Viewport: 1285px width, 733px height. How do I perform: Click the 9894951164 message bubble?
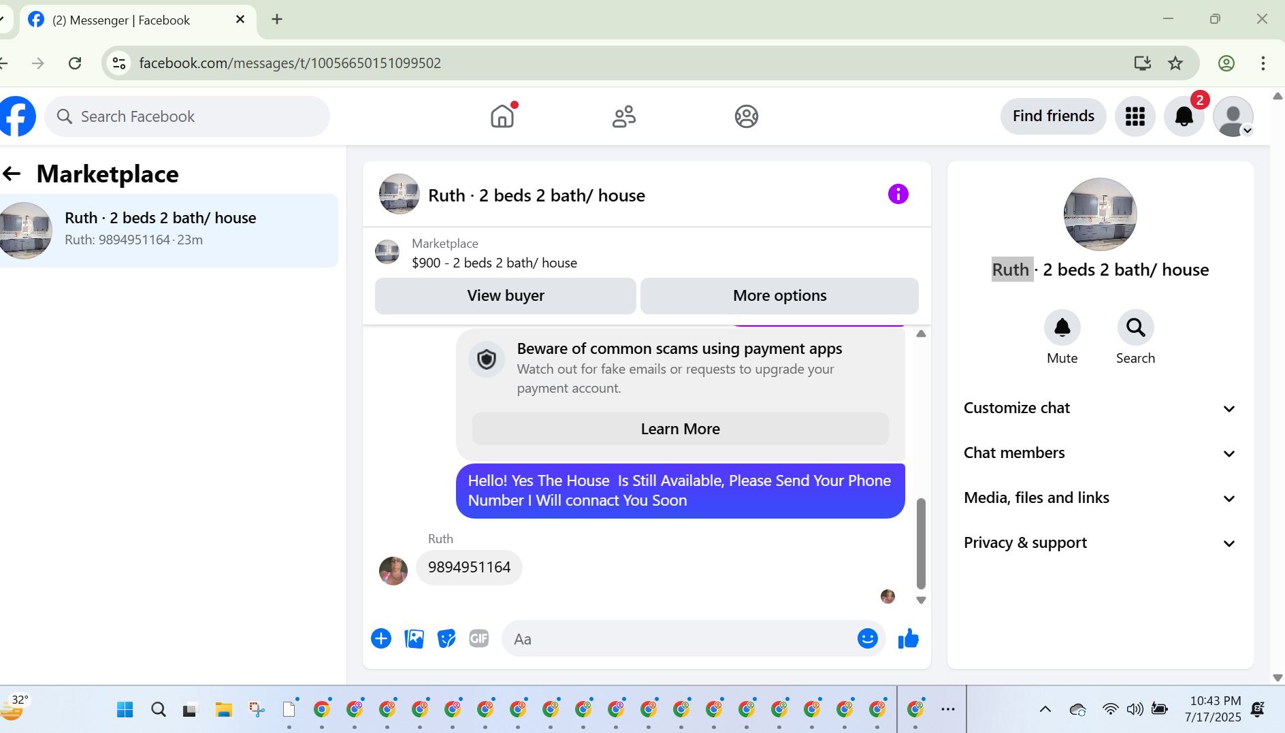tap(469, 568)
